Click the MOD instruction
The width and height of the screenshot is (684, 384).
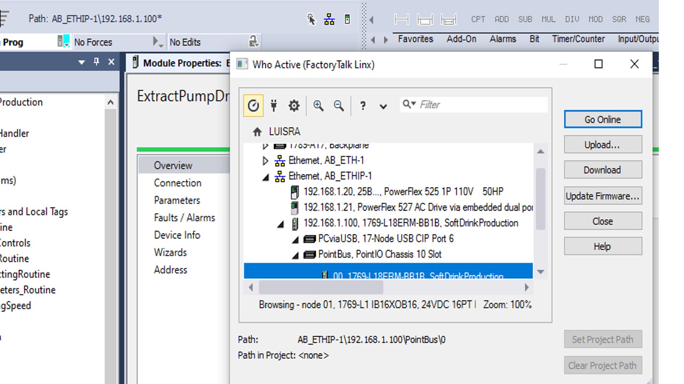point(596,19)
